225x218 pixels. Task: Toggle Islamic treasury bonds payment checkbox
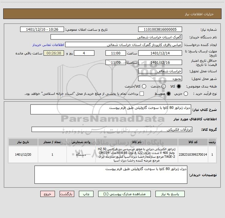(142, 94)
